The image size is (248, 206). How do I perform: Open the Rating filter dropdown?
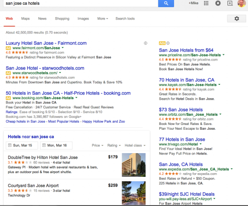click(114, 145)
